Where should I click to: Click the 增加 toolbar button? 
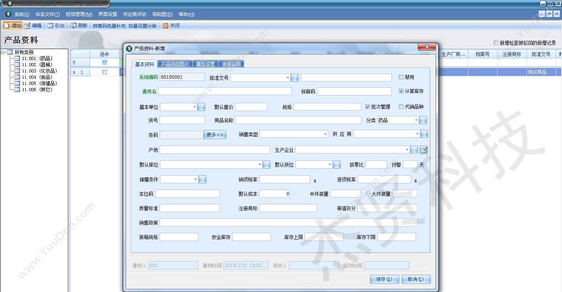pos(12,26)
